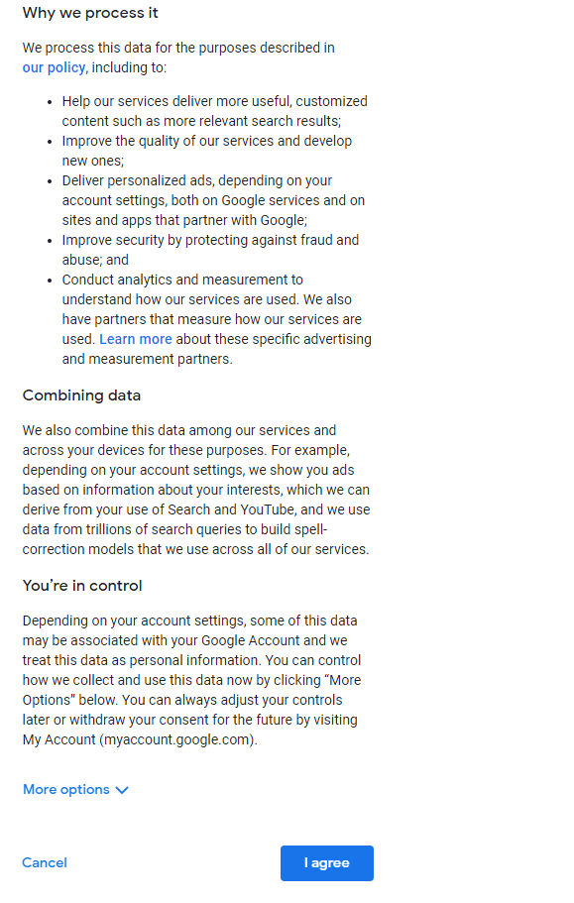Viewport: 574px width, 903px height.
Task: Open the "our policy" link
Action: coord(54,67)
